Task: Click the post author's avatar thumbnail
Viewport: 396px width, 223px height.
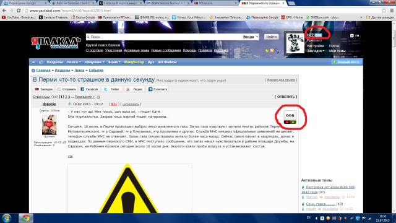Action: [x=49, y=125]
